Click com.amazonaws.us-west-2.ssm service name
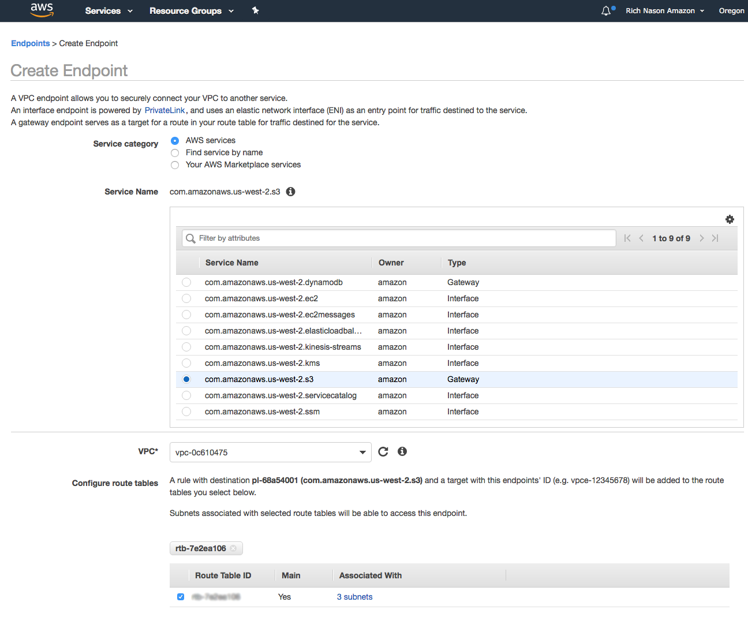The width and height of the screenshot is (748, 632). click(x=262, y=412)
